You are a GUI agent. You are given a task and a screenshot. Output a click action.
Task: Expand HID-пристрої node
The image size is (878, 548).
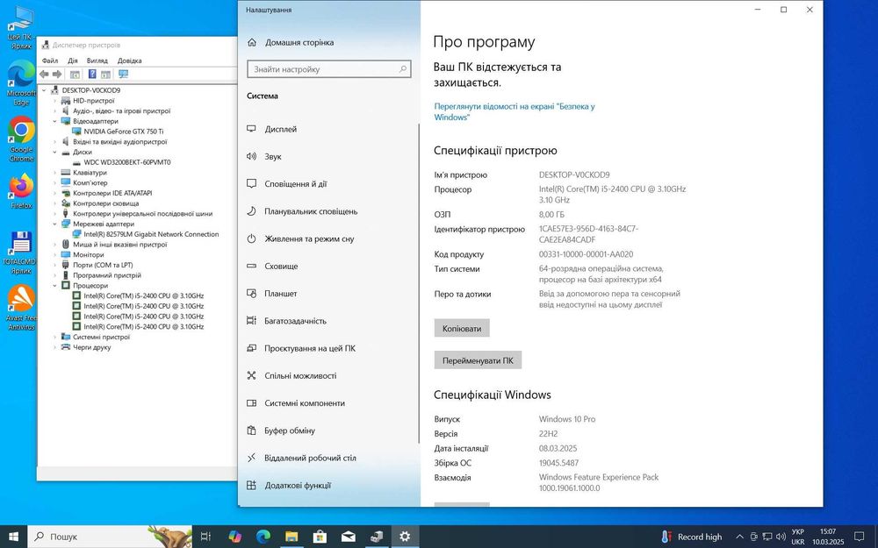click(54, 101)
